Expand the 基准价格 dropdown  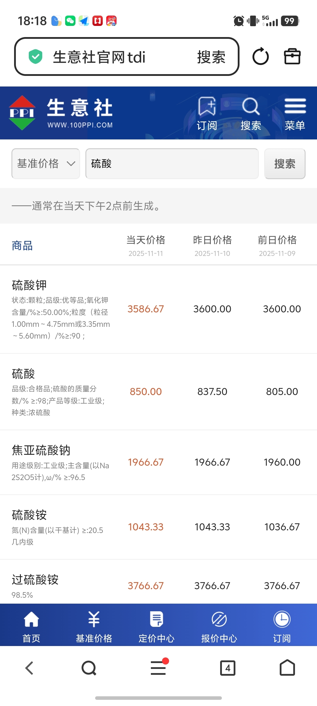coord(46,164)
